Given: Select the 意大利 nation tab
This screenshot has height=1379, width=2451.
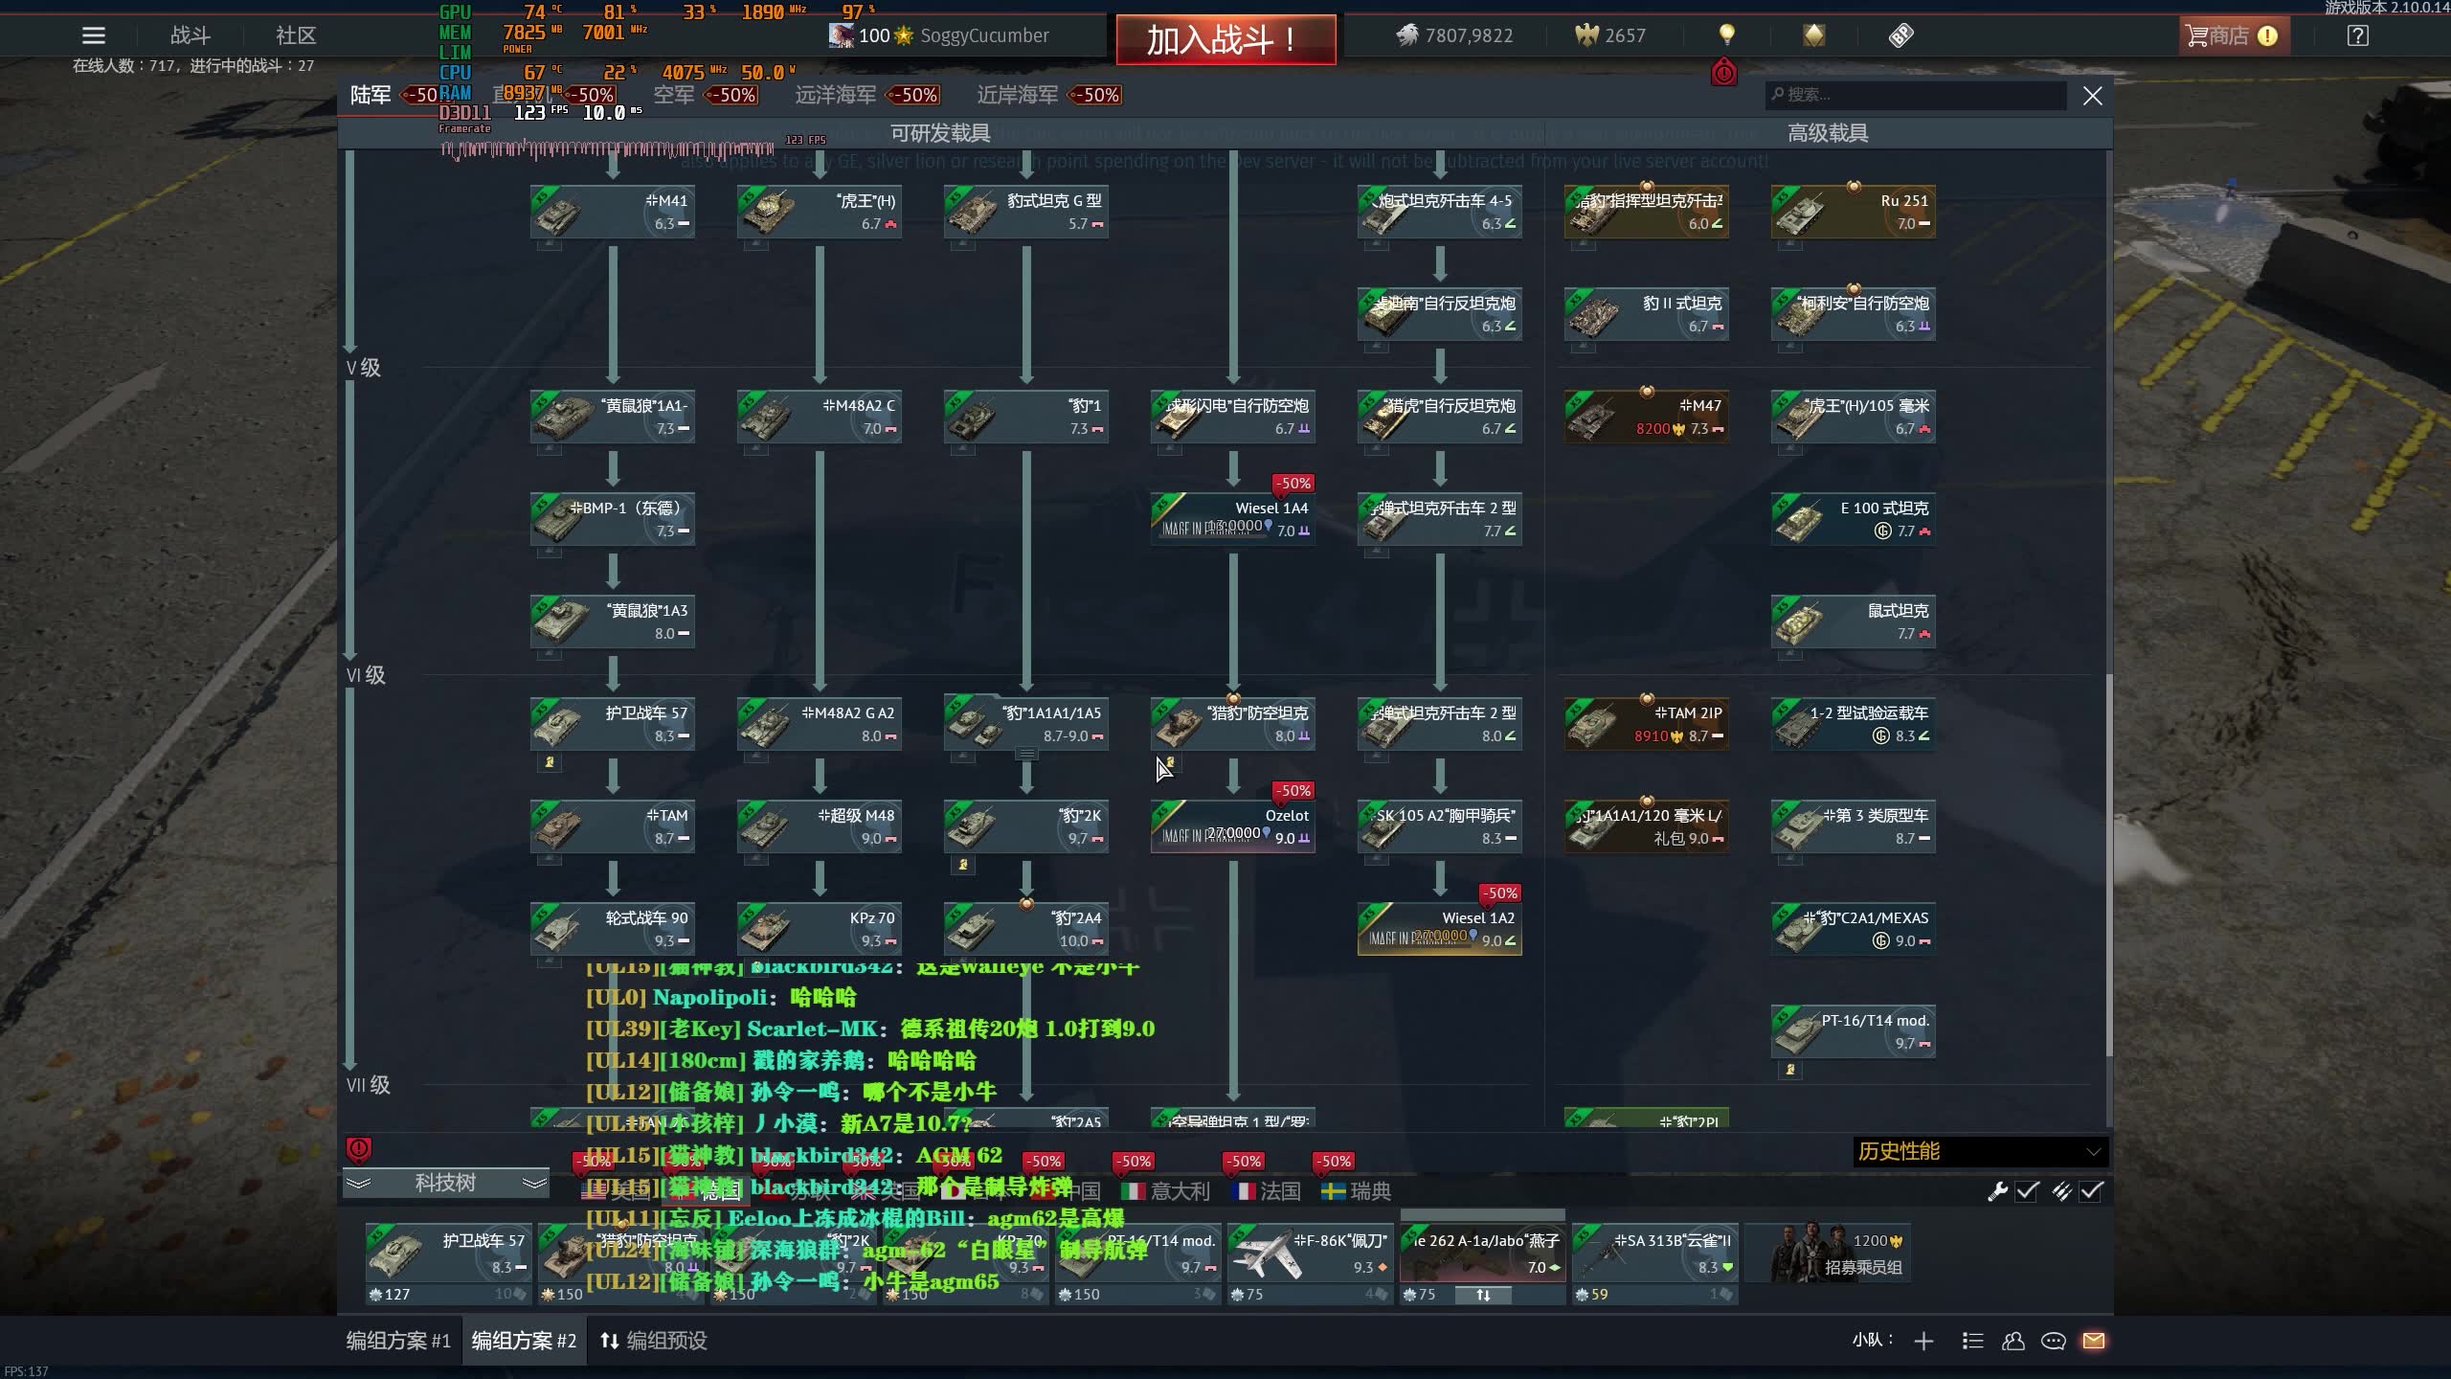Looking at the screenshot, I should pos(1166,1191).
